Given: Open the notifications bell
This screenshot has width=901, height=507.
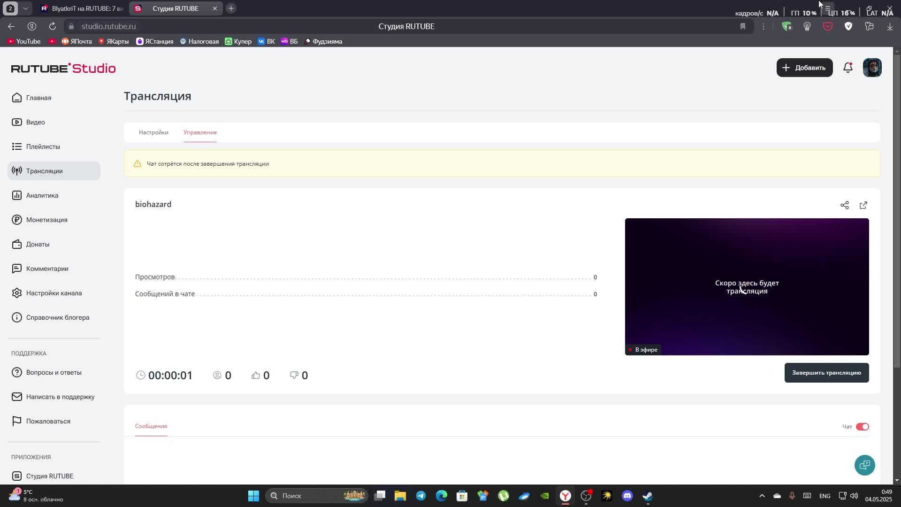Looking at the screenshot, I should [x=848, y=68].
